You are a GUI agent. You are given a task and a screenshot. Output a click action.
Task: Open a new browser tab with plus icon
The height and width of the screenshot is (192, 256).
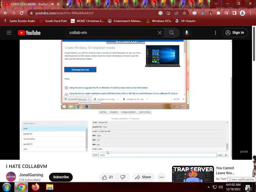click(67, 4)
